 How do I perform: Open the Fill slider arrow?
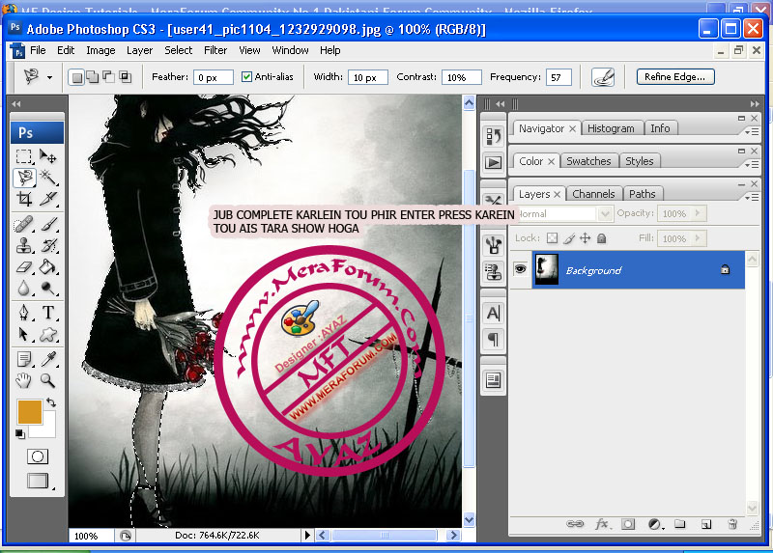[x=698, y=238]
